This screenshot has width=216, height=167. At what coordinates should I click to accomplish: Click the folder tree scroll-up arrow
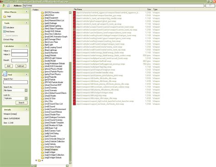coord(70,12)
